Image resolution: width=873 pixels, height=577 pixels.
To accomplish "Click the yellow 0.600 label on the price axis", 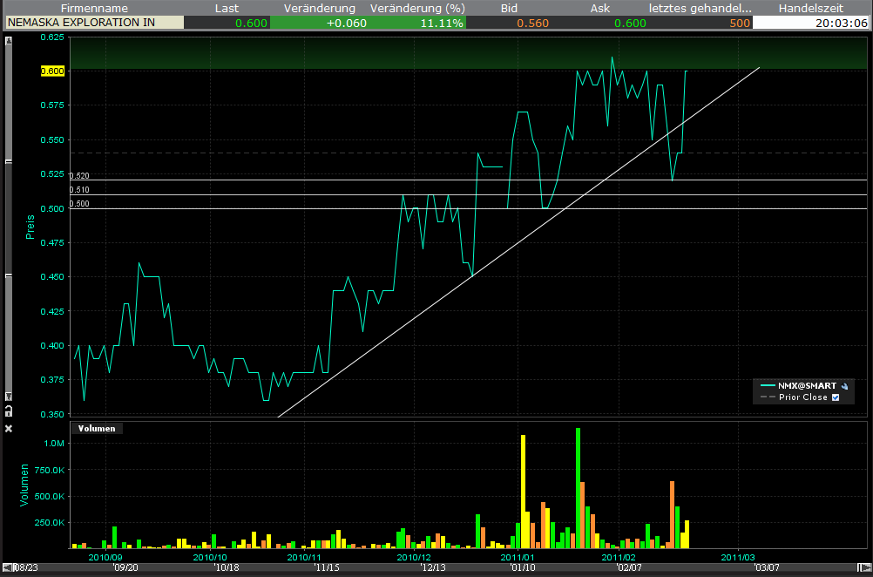I will pyautogui.click(x=51, y=71).
